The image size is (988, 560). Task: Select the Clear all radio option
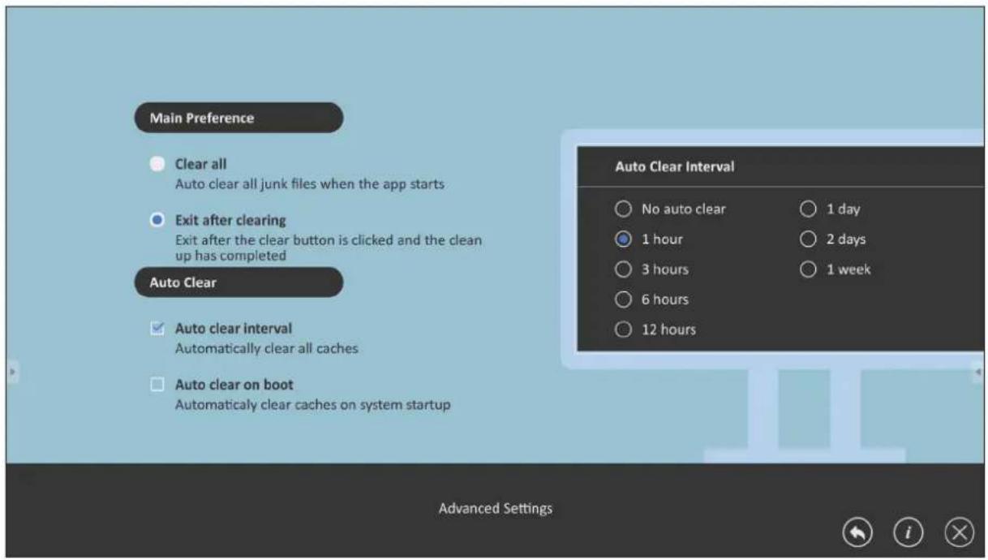(x=157, y=164)
